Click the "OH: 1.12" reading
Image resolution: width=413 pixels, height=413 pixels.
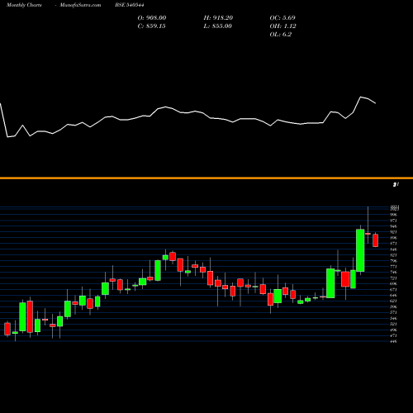click(282, 26)
